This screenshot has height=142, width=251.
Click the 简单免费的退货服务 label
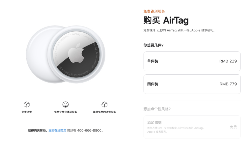[x=104, y=112]
